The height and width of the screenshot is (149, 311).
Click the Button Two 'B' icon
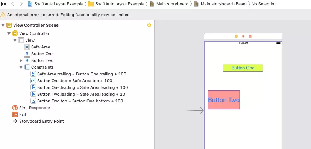pos(27,60)
